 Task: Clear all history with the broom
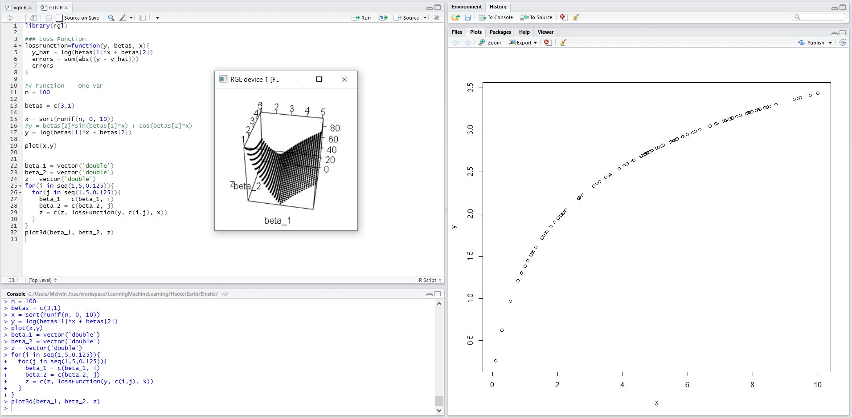[x=576, y=17]
